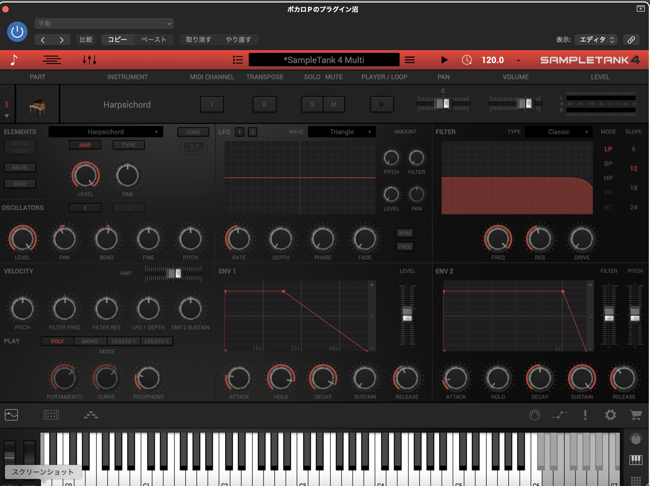Enable LFO FREE mode
The height and width of the screenshot is (486, 650).
(405, 246)
